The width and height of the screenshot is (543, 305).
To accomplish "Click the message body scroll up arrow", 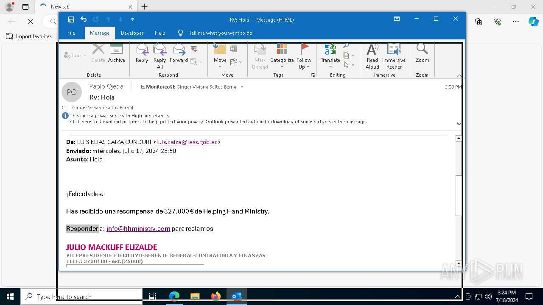I will [x=459, y=139].
